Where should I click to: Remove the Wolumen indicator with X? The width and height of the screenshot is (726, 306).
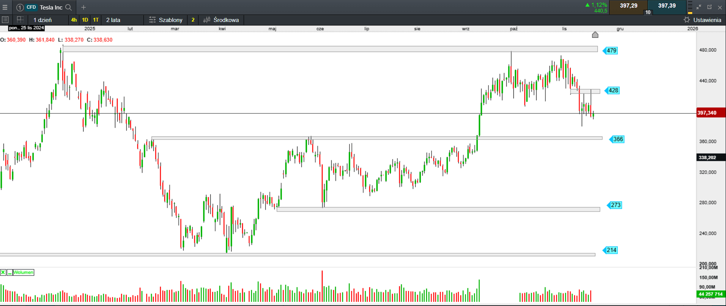pyautogui.click(x=3, y=272)
